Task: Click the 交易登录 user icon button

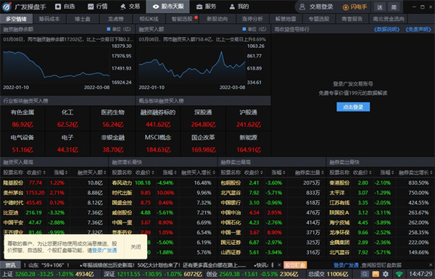Action: pyautogui.click(x=316, y=7)
